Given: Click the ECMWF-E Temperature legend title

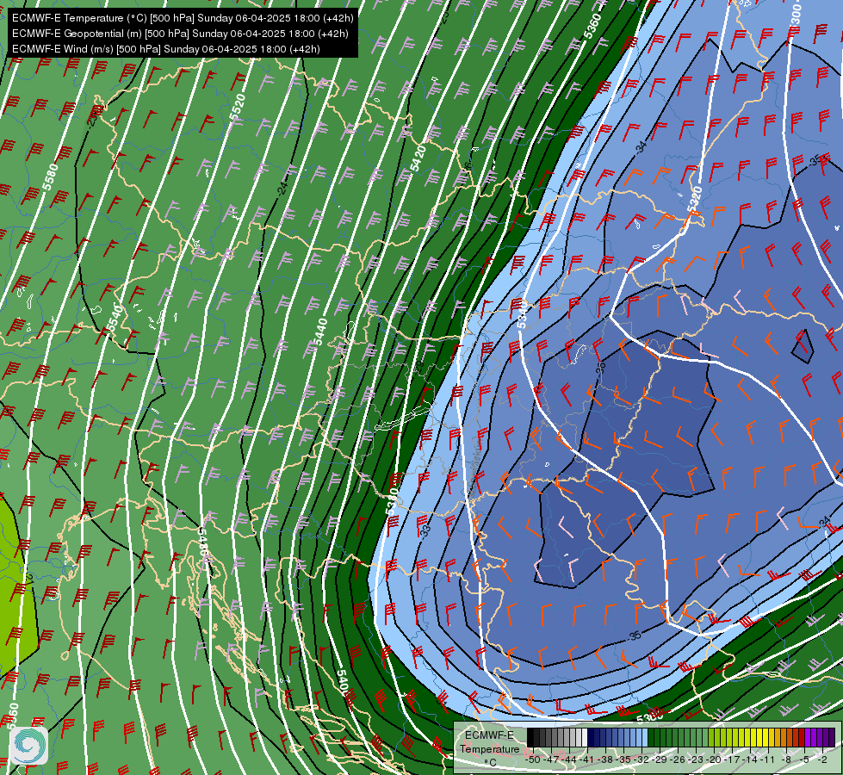Looking at the screenshot, I should click(x=490, y=741).
